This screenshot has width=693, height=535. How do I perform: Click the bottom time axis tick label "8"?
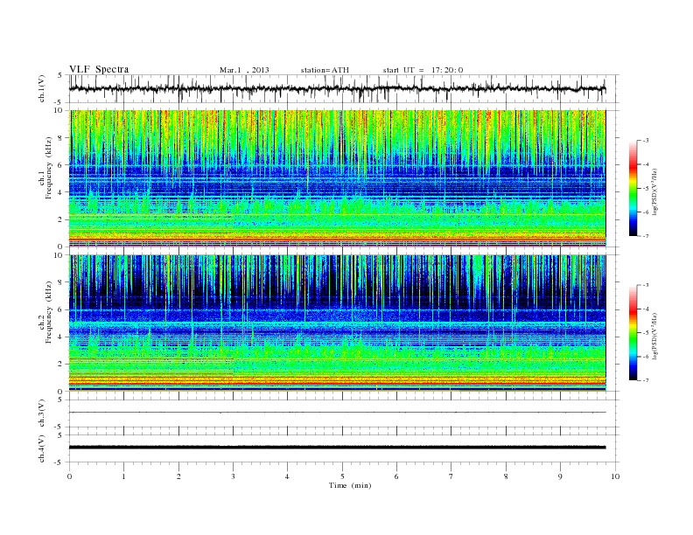click(506, 476)
